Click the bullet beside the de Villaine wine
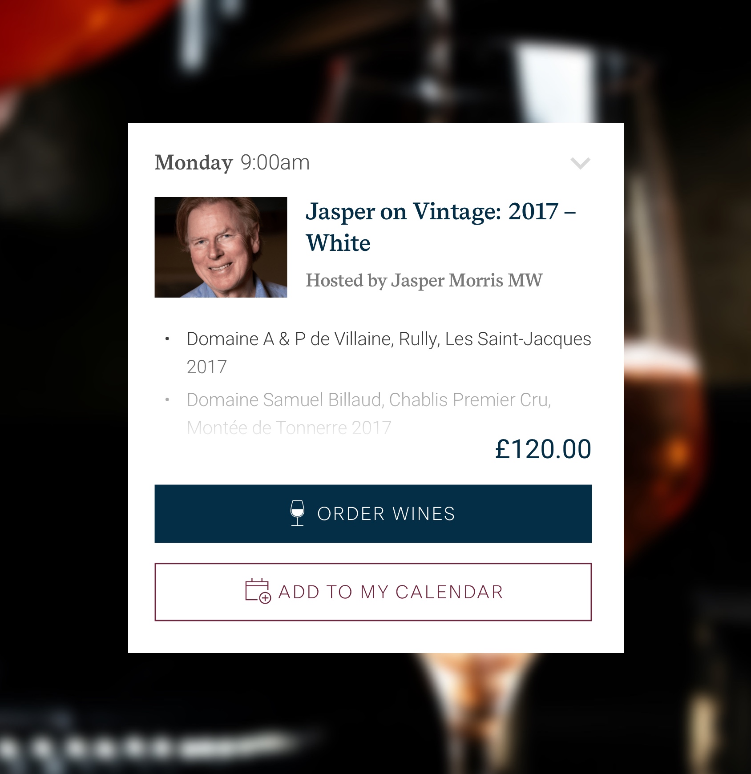 pyautogui.click(x=167, y=339)
